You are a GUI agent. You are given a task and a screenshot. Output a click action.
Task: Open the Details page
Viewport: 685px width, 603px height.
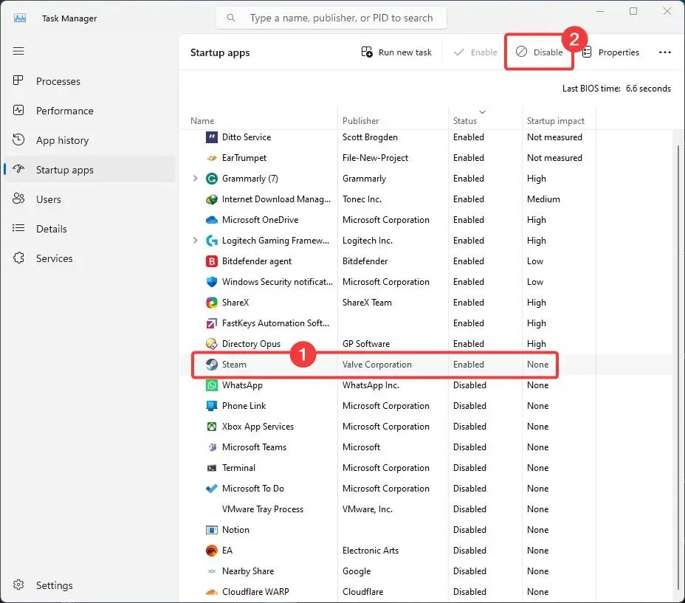(89, 229)
